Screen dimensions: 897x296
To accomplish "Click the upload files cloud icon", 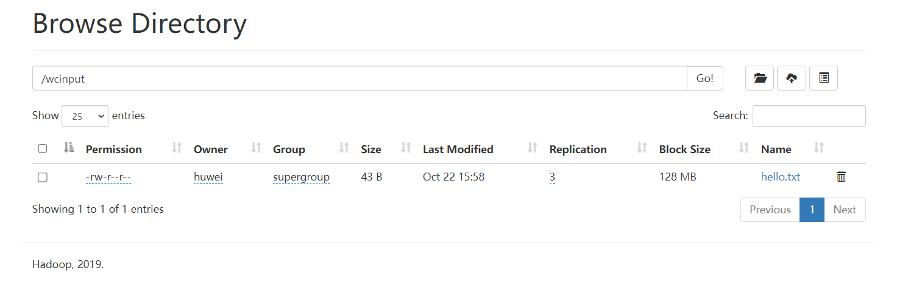I will pos(792,78).
